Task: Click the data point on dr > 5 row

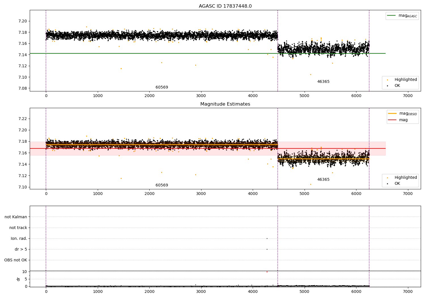Action: [x=267, y=249]
